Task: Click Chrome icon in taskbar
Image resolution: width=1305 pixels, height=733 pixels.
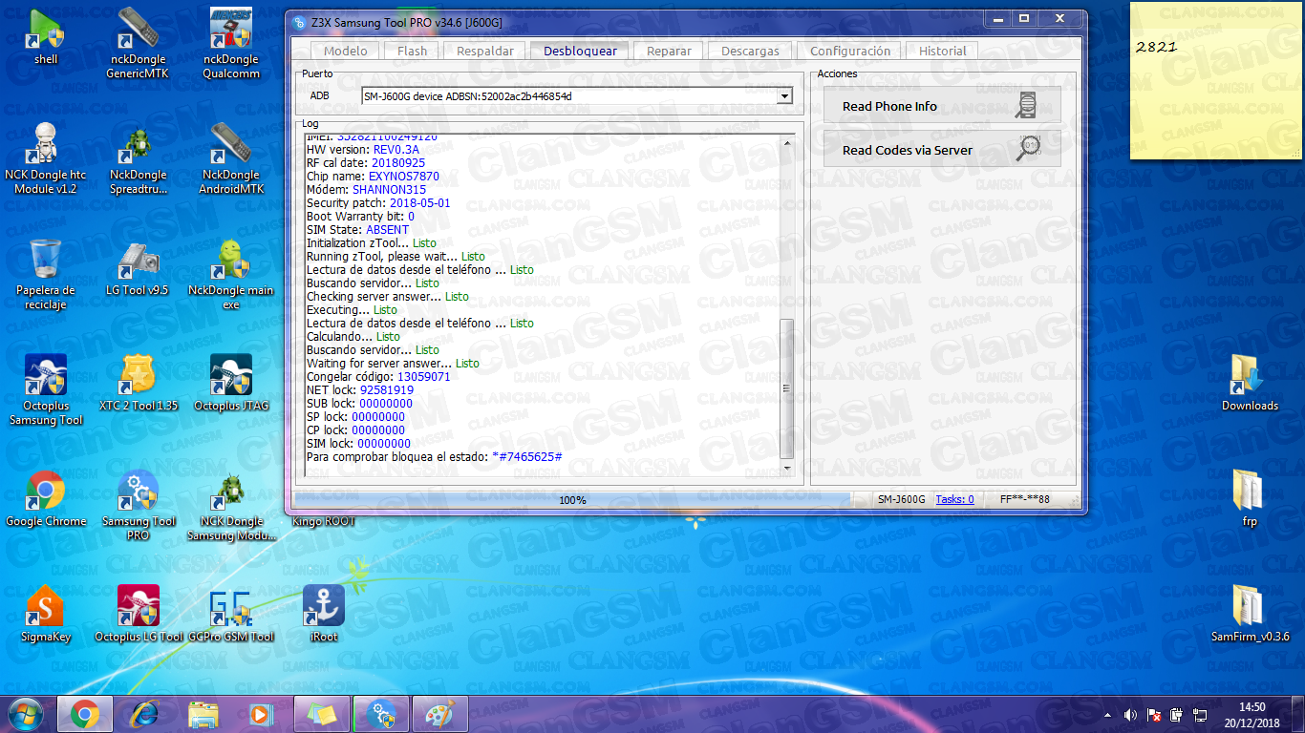Action: (x=84, y=714)
